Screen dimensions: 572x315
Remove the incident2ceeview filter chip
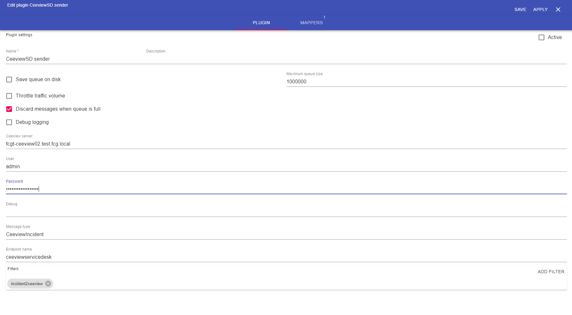(x=48, y=284)
